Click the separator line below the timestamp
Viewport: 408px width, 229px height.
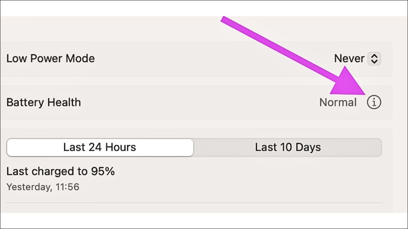[194, 203]
